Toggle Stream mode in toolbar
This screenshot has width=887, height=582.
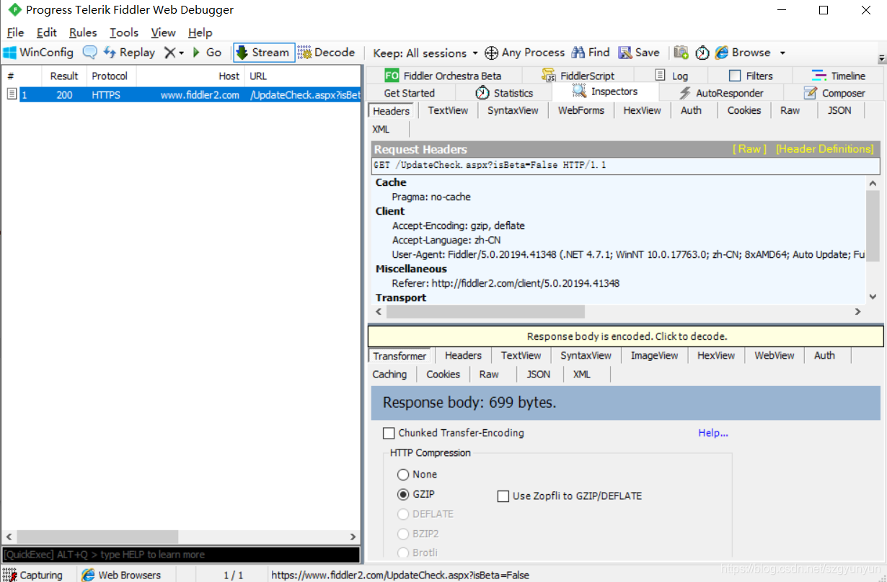[264, 53]
